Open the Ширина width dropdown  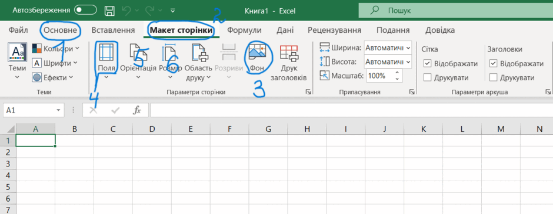408,48
